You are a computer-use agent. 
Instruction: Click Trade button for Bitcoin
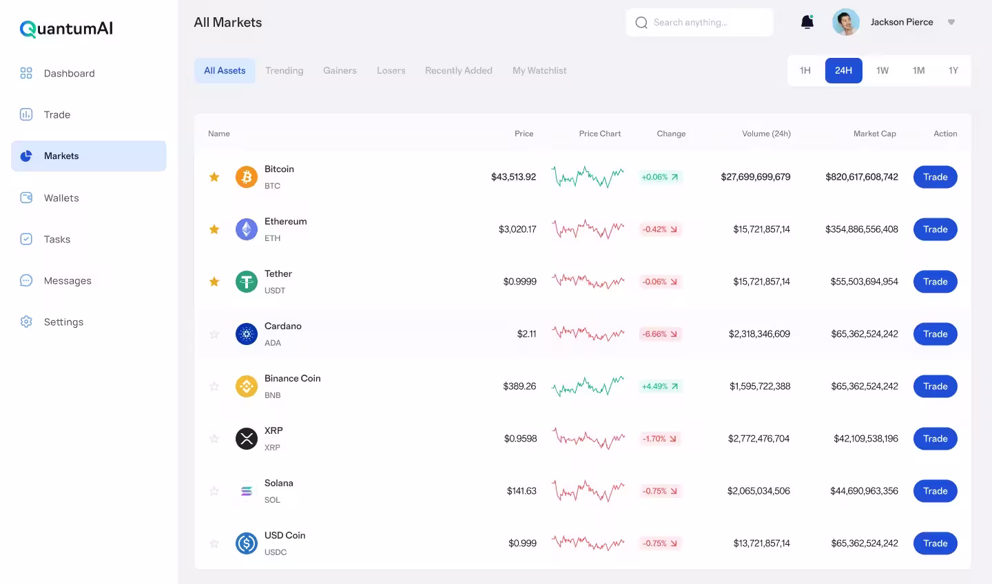[x=936, y=177]
